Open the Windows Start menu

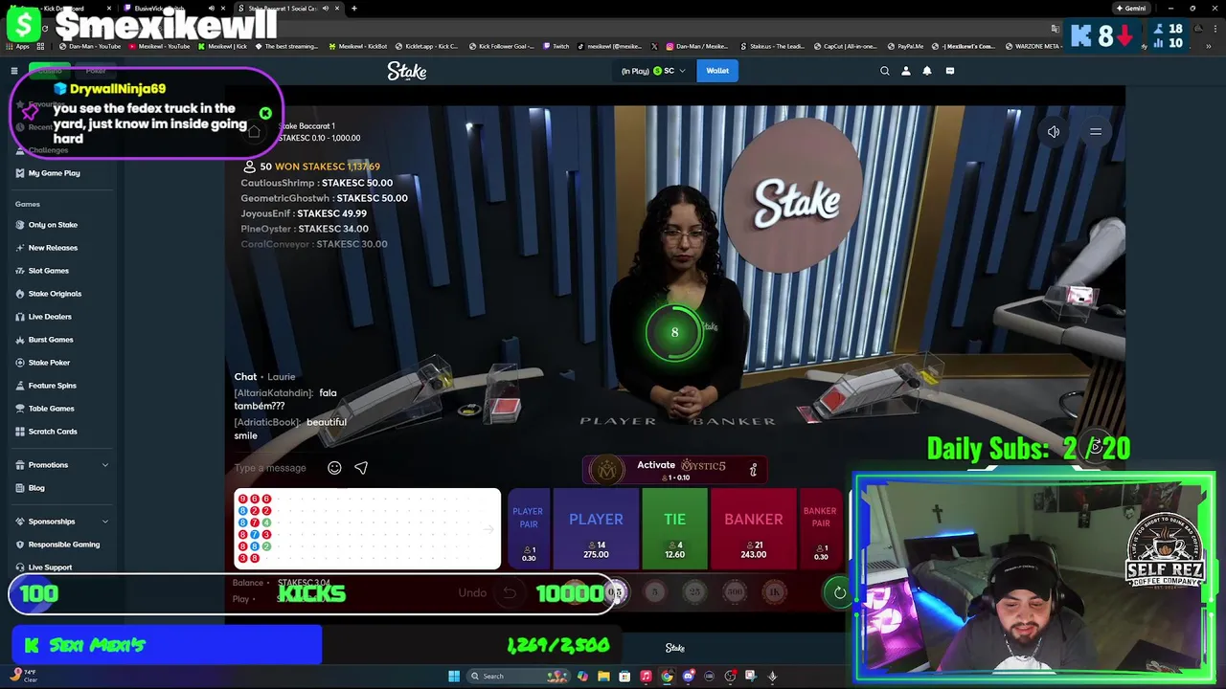point(454,677)
